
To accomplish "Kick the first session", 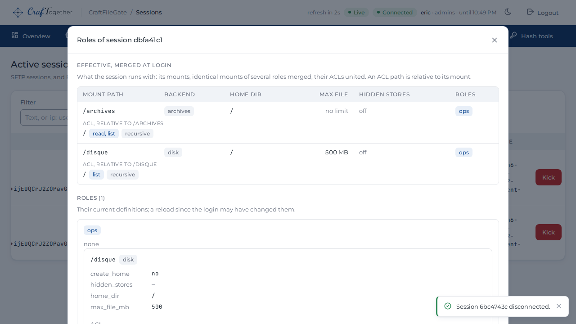I will pos(549,177).
